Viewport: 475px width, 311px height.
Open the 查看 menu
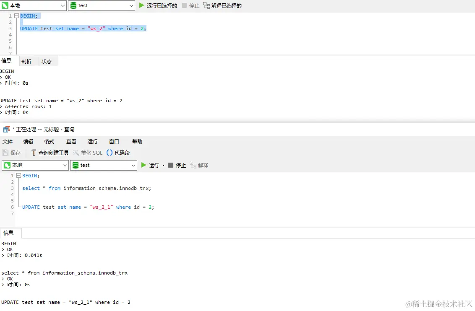pyautogui.click(x=71, y=142)
